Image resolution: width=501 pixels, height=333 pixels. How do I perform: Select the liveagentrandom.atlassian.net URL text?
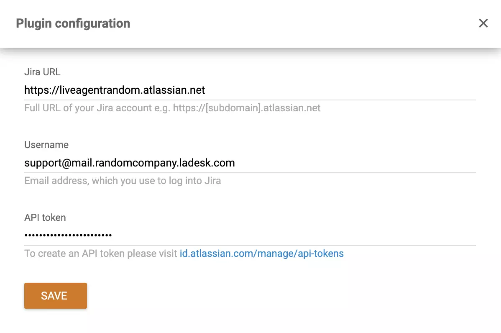115,90
